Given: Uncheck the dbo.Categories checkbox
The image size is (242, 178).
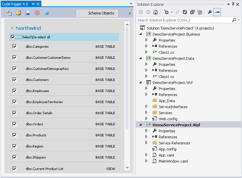Looking at the screenshot, I should click(14, 47).
